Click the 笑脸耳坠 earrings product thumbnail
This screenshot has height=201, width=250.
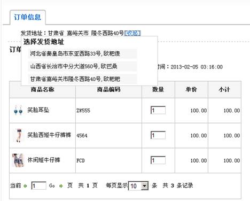pyautogui.click(x=18, y=110)
